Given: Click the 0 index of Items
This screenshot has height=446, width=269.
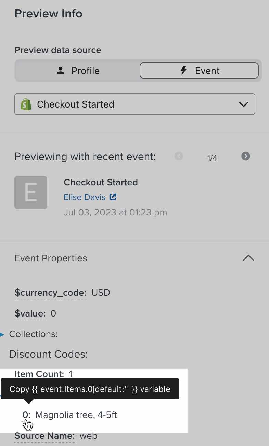Looking at the screenshot, I should tap(26, 415).
